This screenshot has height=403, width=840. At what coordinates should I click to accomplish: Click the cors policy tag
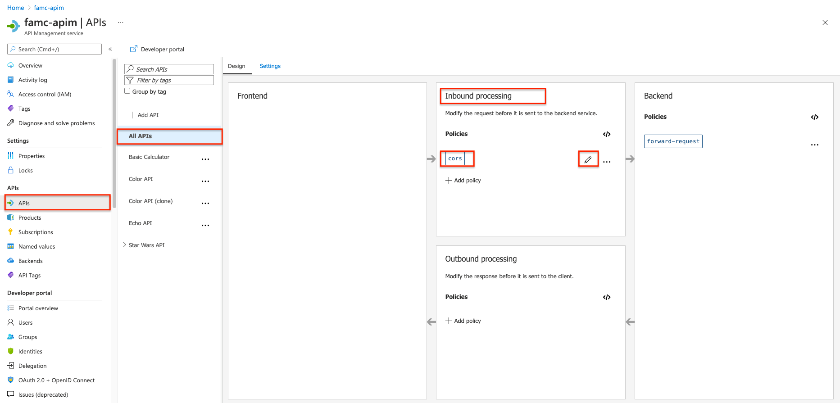click(x=455, y=158)
